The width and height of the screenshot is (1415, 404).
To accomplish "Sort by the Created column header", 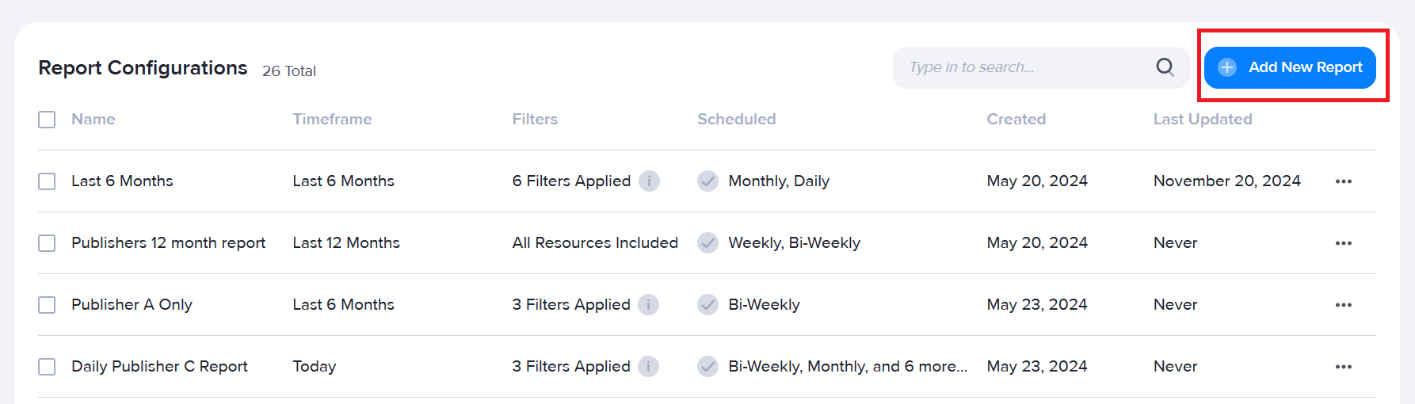I will pyautogui.click(x=1016, y=120).
